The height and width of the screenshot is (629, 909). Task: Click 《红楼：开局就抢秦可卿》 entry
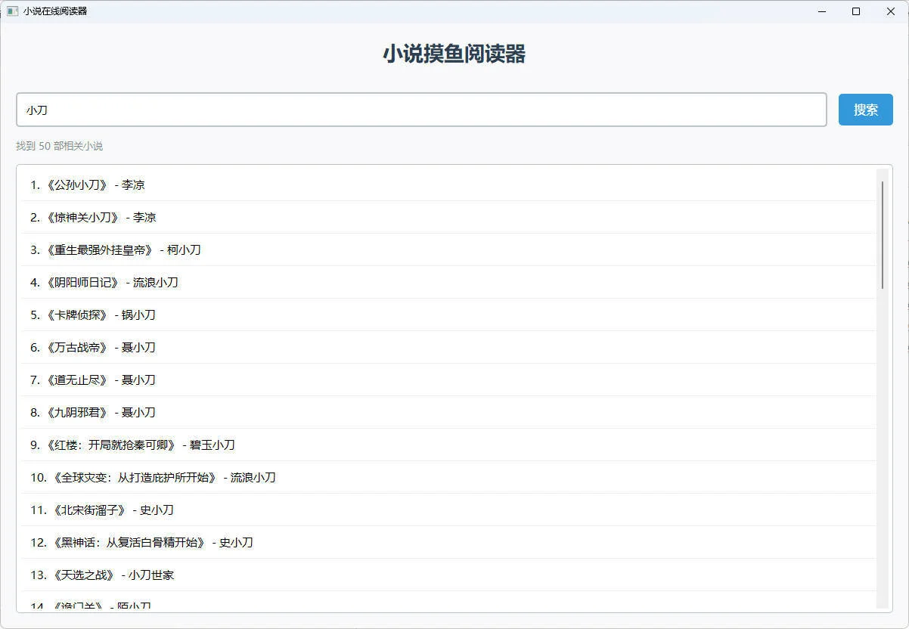tap(132, 445)
